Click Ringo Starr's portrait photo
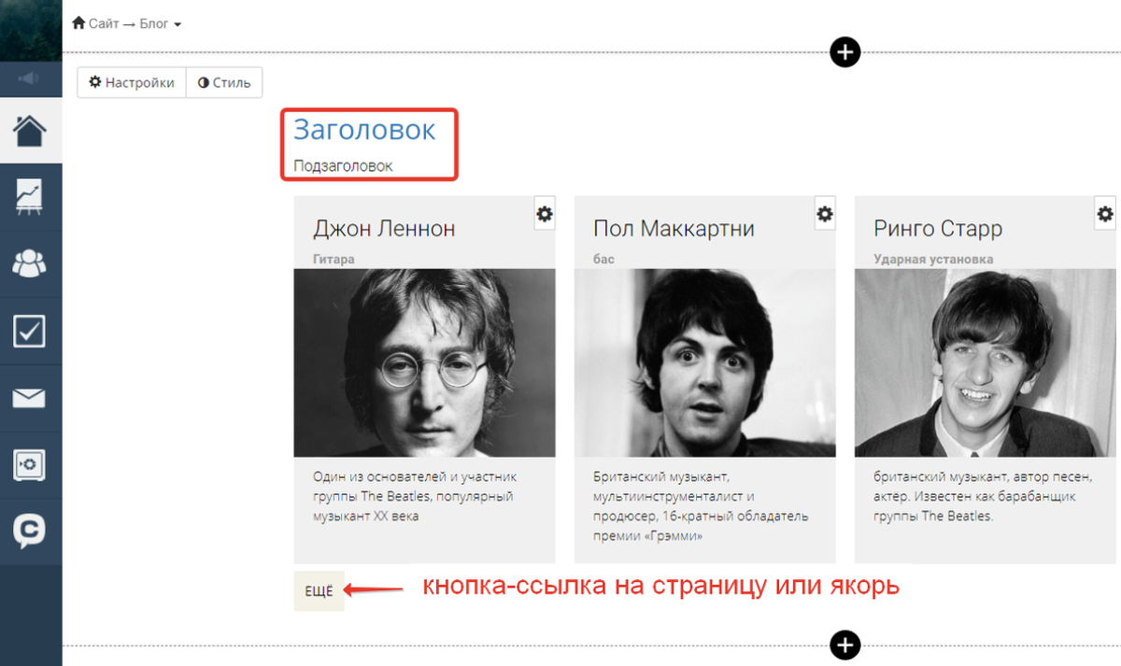The width and height of the screenshot is (1121, 666). click(x=985, y=362)
